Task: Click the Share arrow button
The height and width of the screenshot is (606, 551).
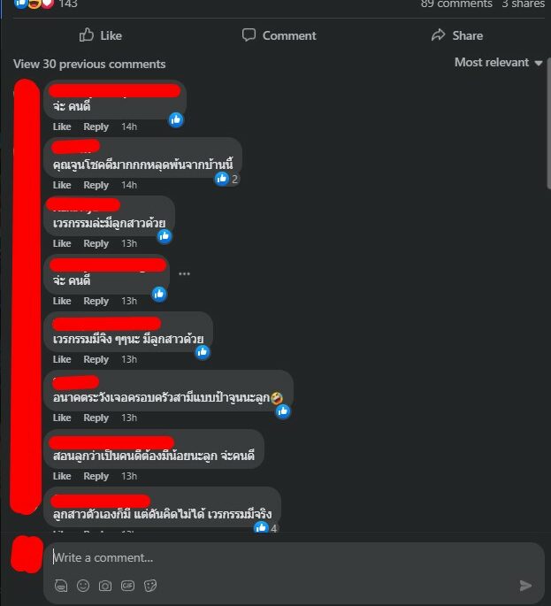Action: coord(457,35)
